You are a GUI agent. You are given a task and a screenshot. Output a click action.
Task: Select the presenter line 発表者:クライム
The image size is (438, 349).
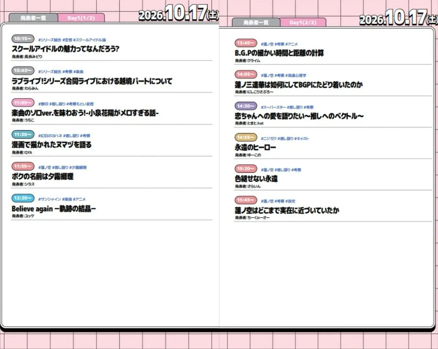[x=248, y=60]
